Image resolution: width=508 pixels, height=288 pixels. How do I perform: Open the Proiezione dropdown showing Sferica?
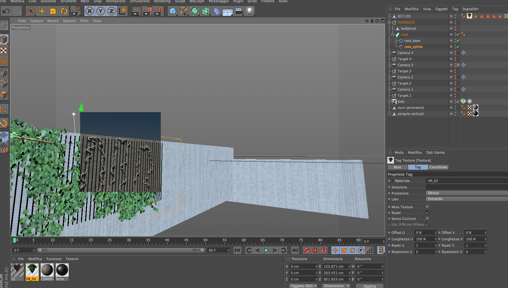tap(466, 193)
